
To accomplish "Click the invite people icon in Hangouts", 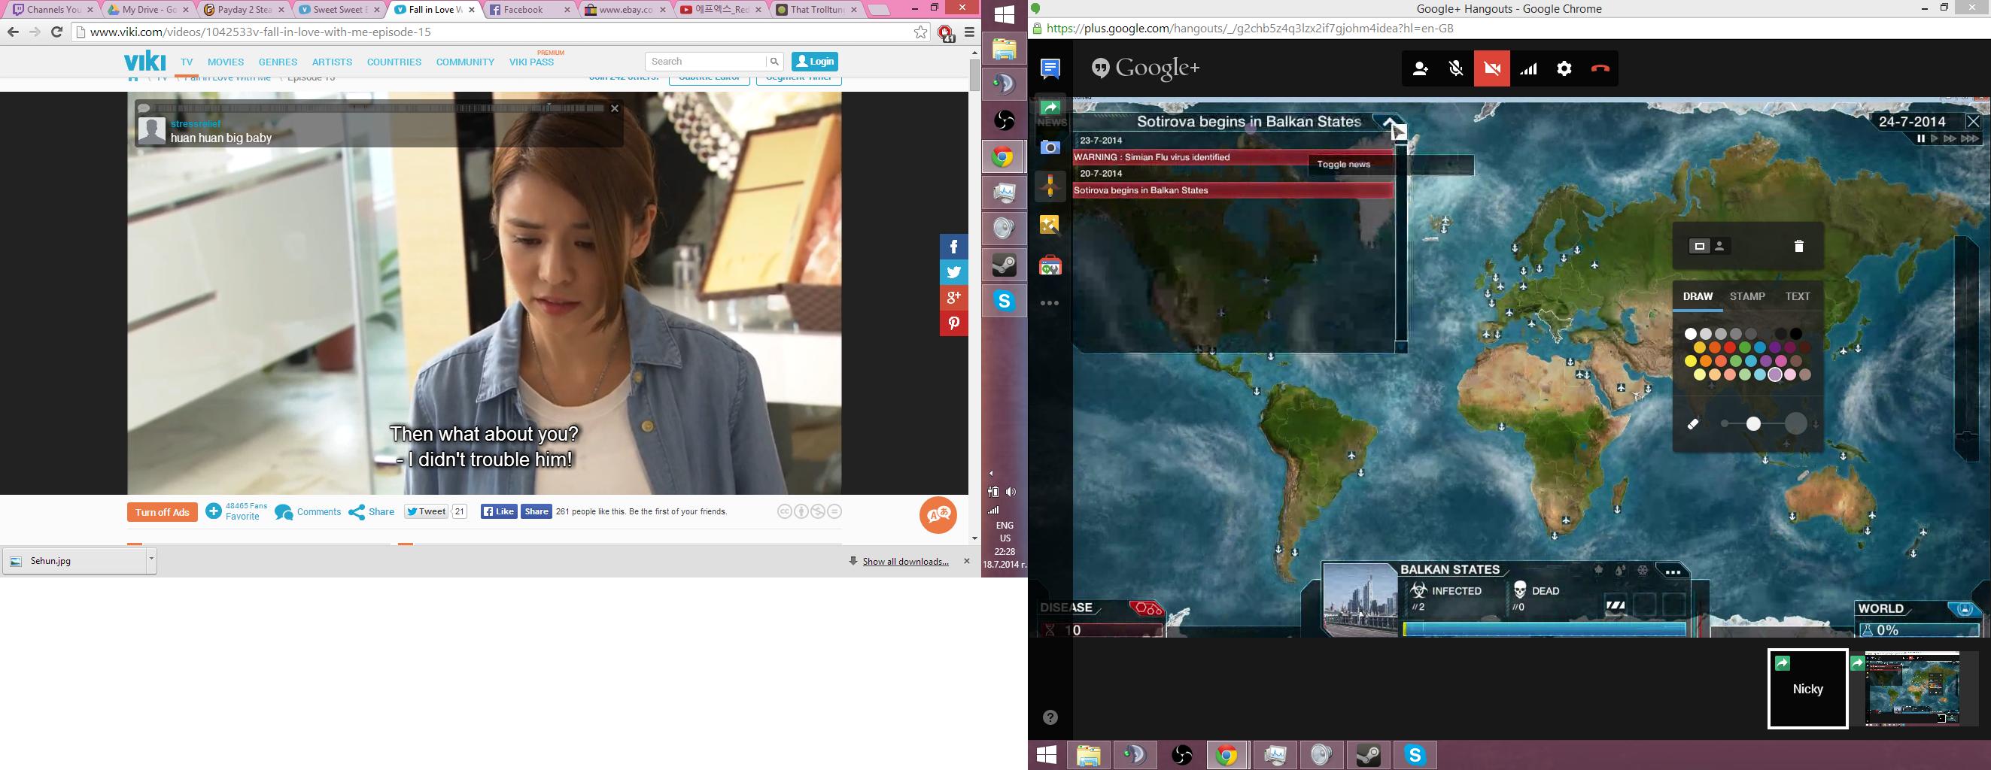I will click(x=1420, y=68).
